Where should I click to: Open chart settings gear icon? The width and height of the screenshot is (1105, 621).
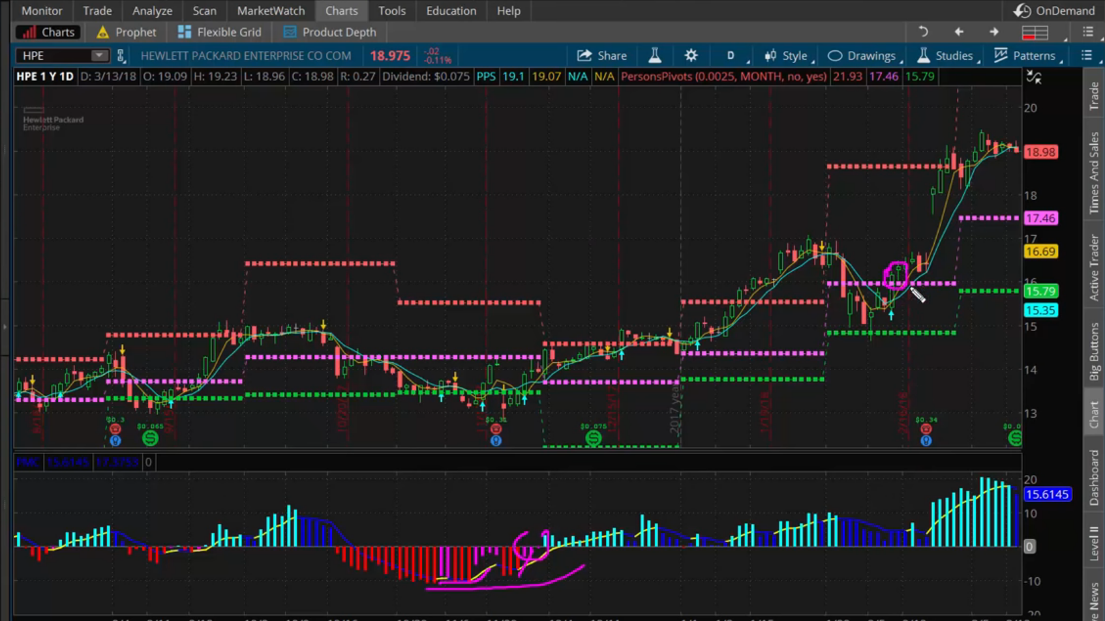[x=691, y=56]
